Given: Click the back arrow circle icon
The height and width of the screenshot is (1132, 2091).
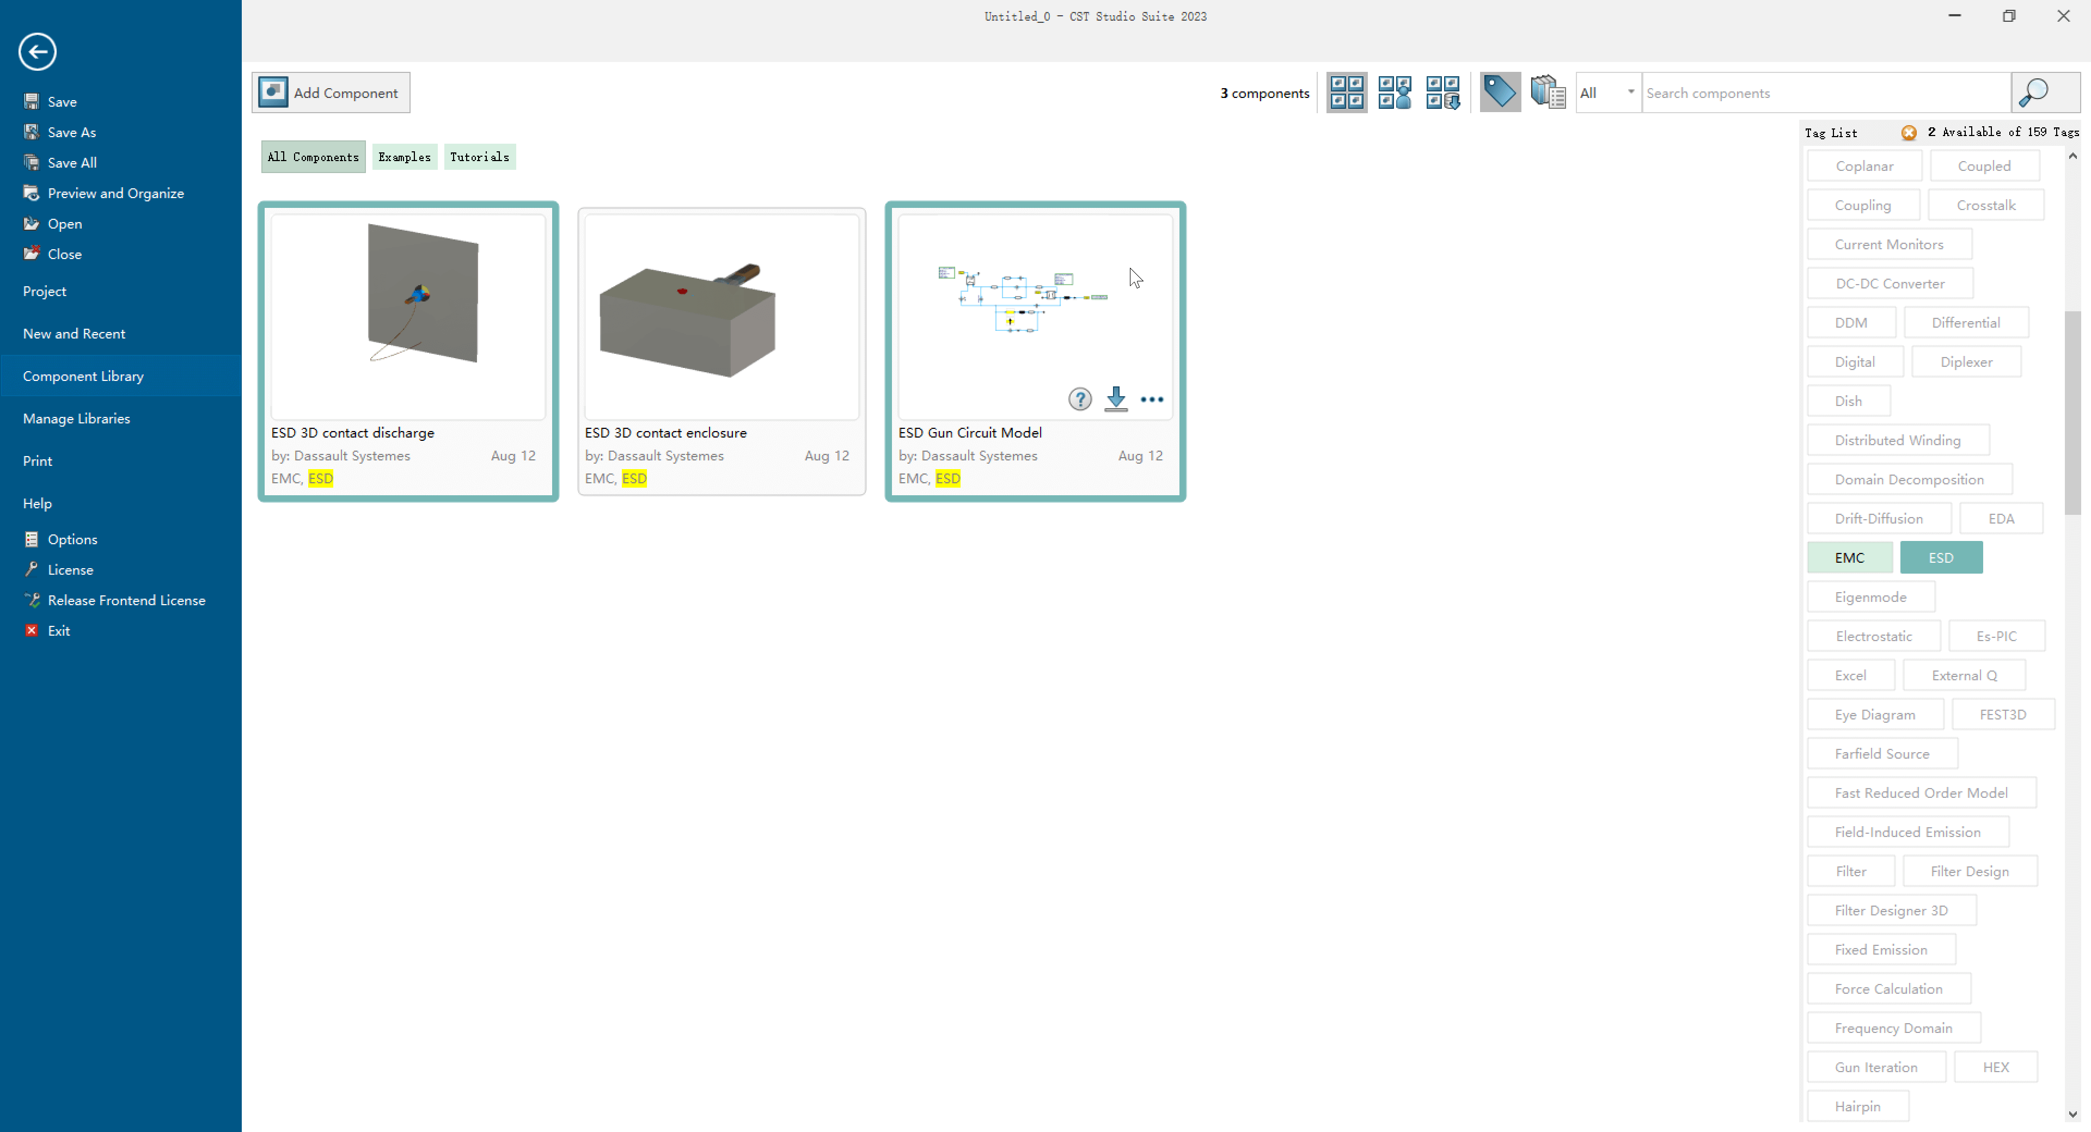Looking at the screenshot, I should 38,52.
